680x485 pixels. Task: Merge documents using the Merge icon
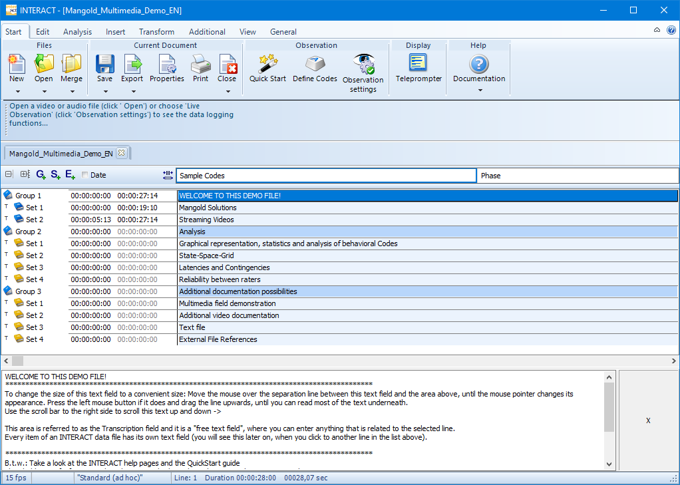tap(71, 69)
